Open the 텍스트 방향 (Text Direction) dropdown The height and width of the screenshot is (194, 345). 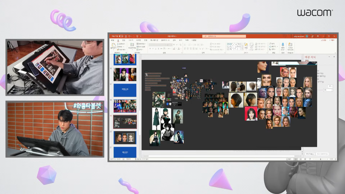pos(215,44)
